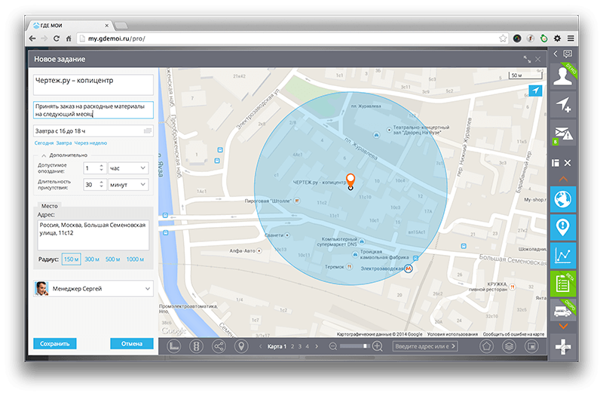
Task: Open the browser hamburger menu
Action: pyautogui.click(x=571, y=38)
